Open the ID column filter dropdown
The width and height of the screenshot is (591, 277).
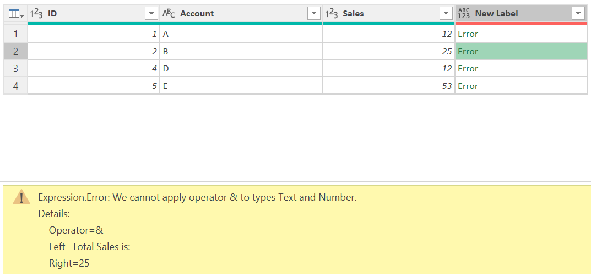[x=151, y=14]
